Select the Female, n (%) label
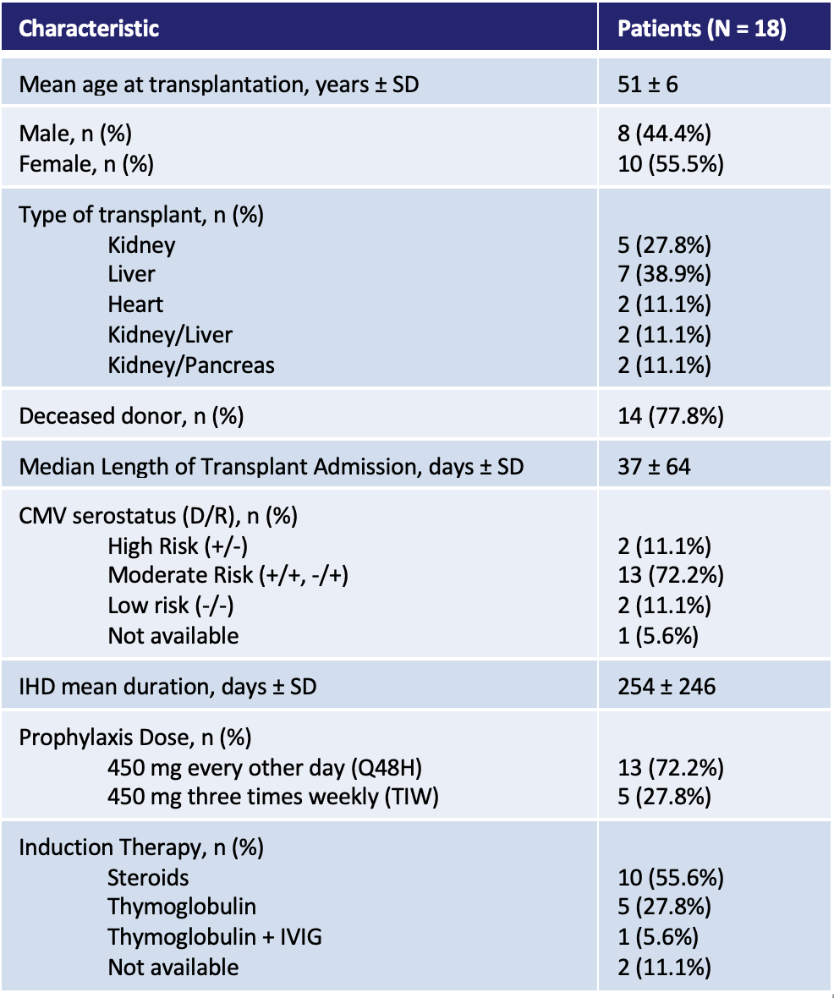Screen dimensions: 834x998 click(86, 163)
